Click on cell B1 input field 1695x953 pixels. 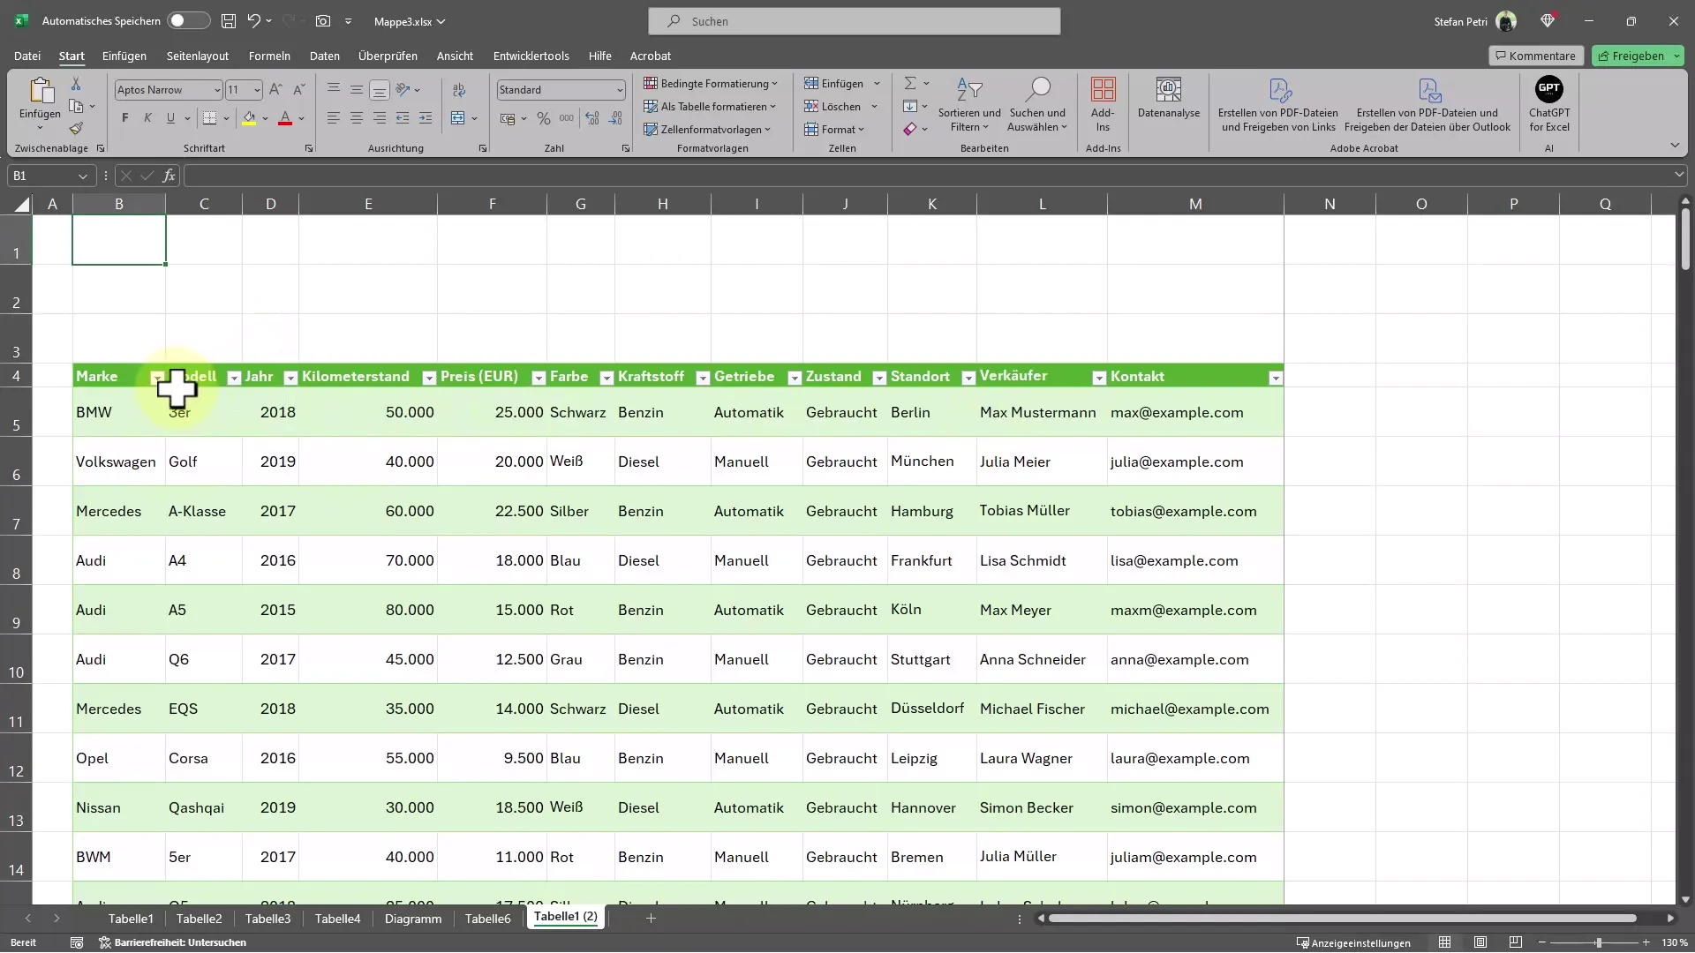coord(119,240)
